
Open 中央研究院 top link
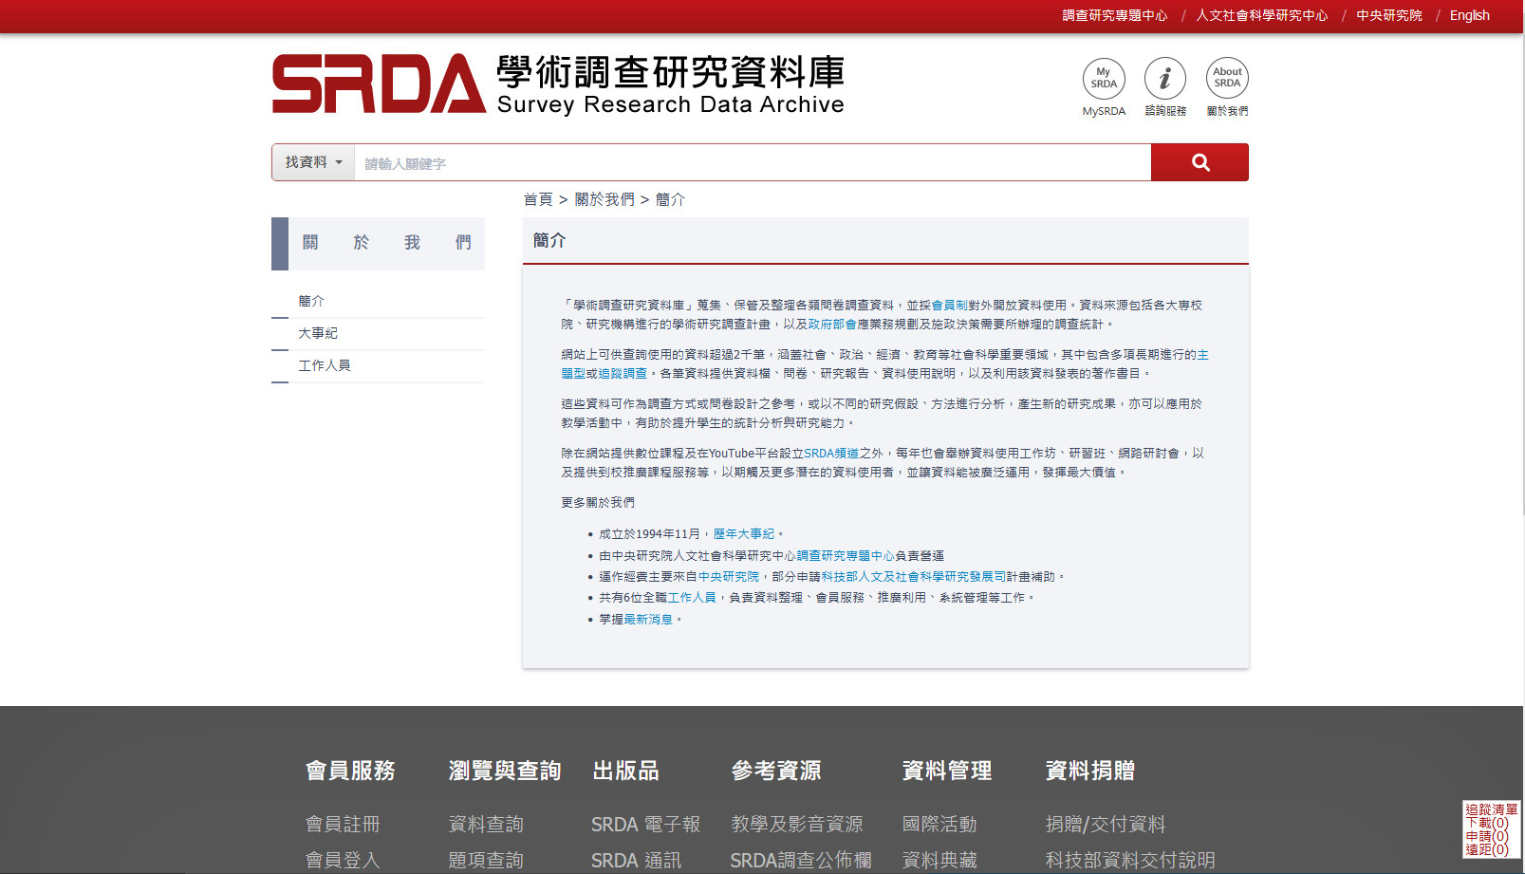pyautogui.click(x=1388, y=15)
